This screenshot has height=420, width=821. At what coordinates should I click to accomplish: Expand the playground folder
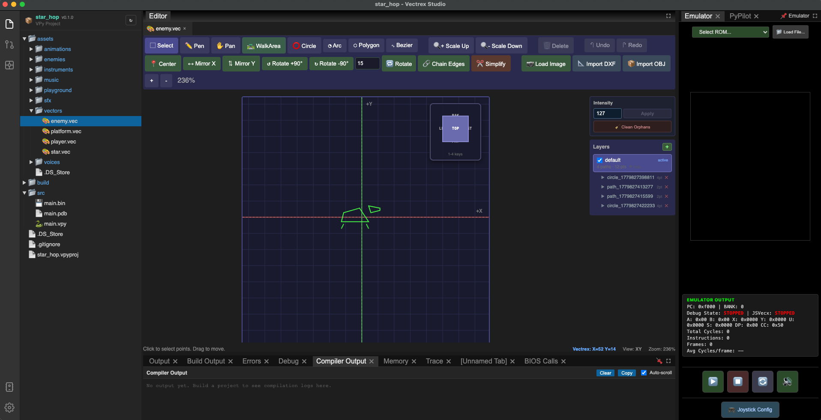coord(31,90)
